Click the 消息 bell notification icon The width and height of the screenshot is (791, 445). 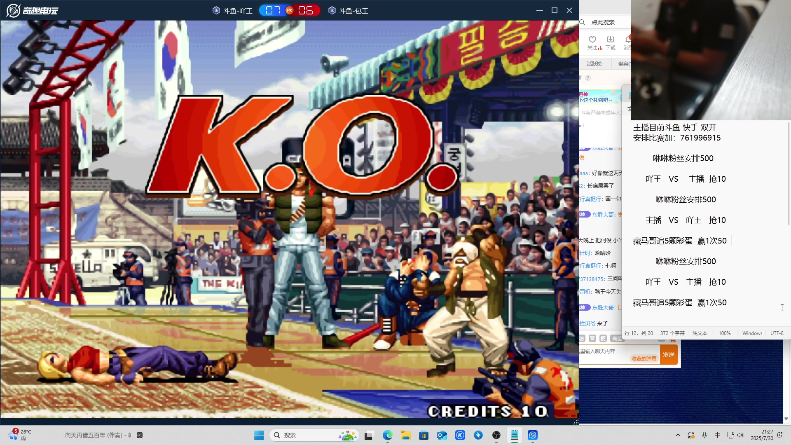coord(627,40)
